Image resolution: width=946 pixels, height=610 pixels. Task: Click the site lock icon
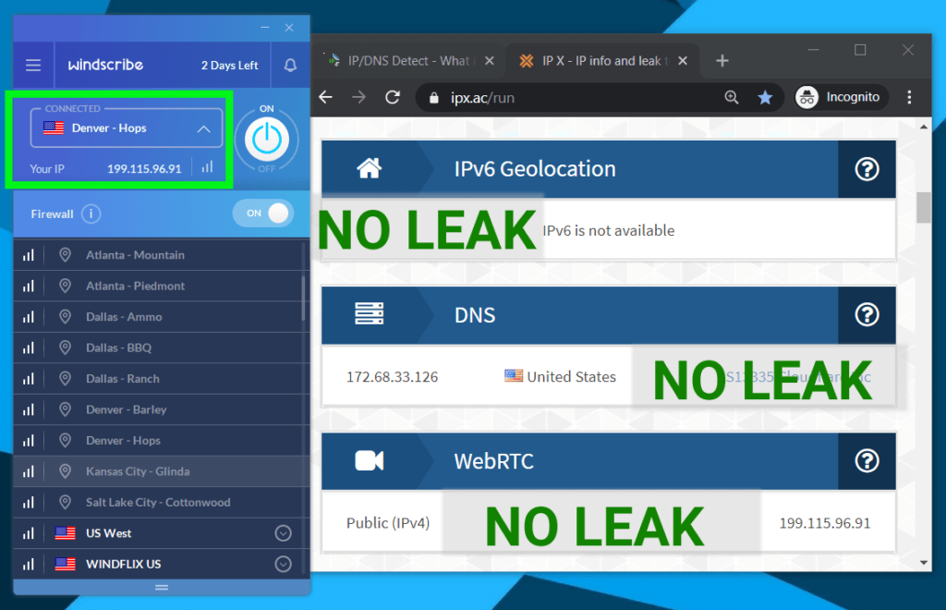click(x=434, y=98)
